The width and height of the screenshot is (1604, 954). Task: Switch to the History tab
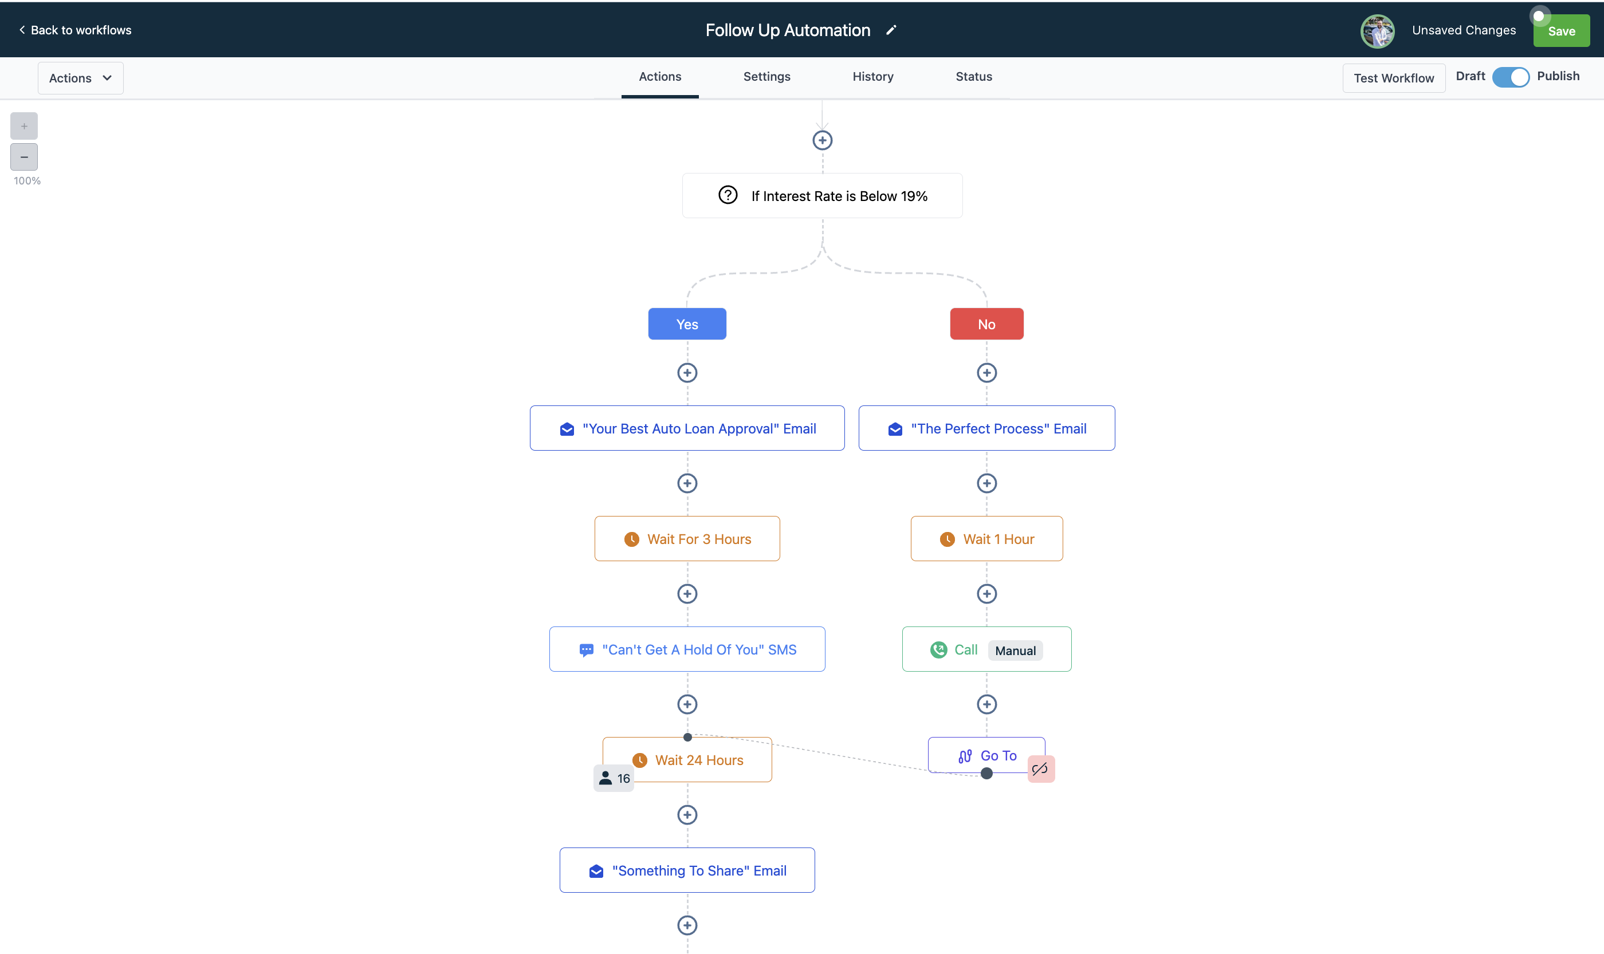coord(872,77)
